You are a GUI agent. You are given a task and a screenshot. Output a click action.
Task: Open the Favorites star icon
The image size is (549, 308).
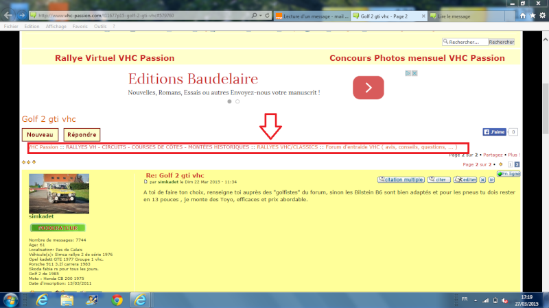pos(533,16)
